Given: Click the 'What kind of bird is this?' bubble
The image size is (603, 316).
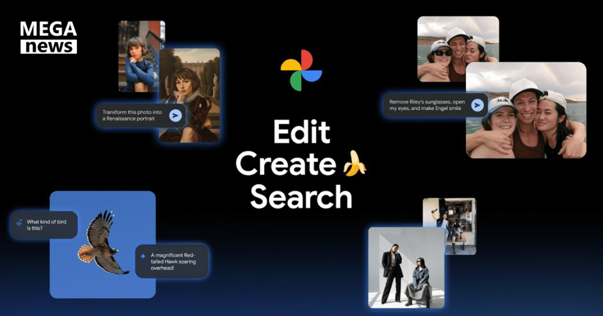Looking at the screenshot, I should (45, 225).
